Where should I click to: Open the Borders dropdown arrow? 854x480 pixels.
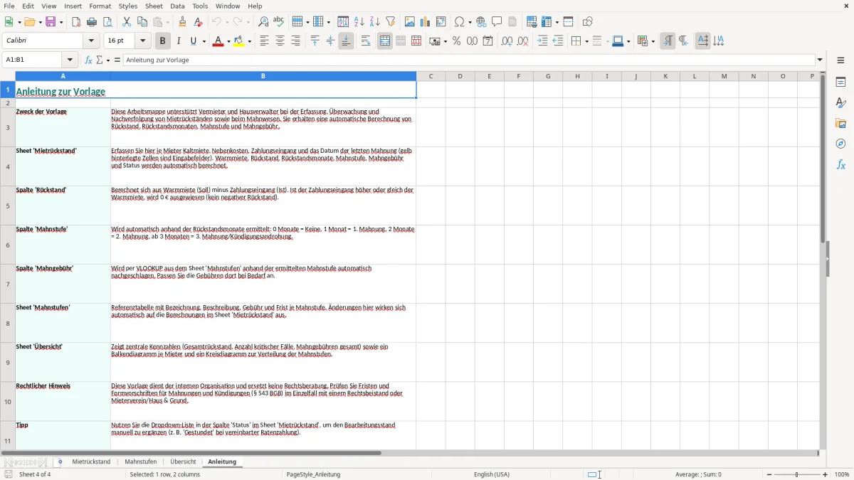pos(586,41)
